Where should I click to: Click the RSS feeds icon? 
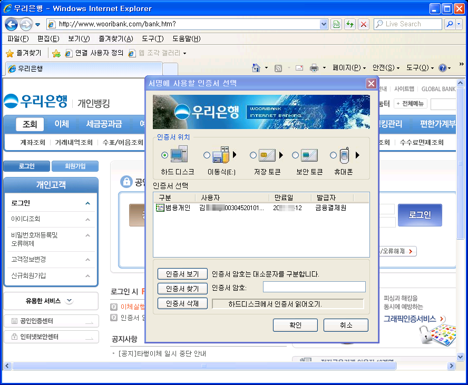(x=278, y=68)
